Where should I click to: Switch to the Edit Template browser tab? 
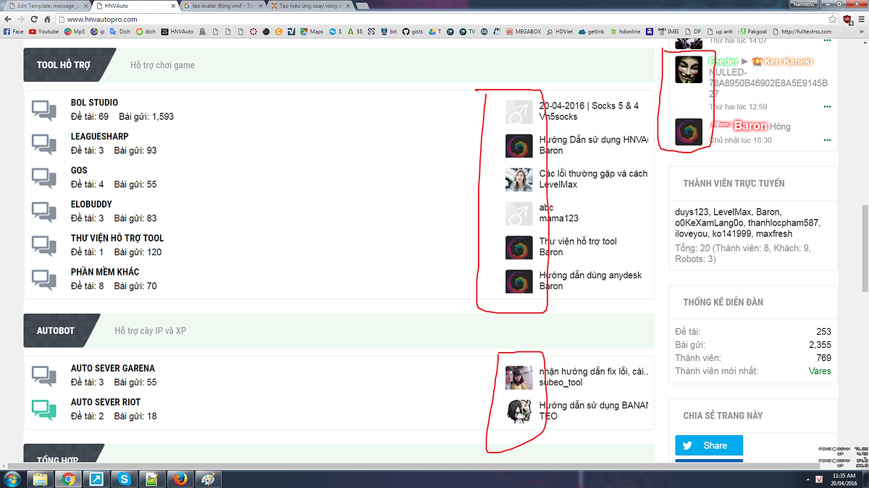pos(49,6)
